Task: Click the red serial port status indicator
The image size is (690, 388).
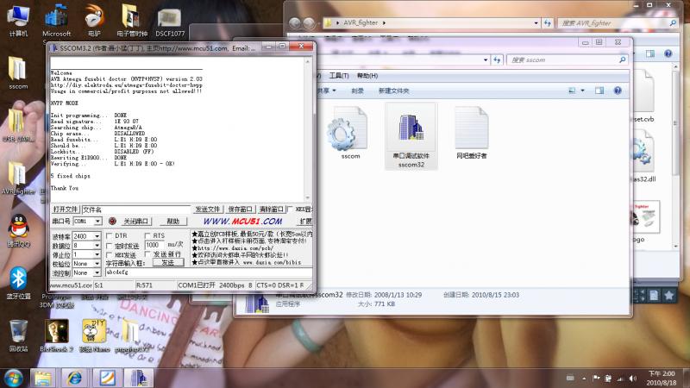Action: coord(111,222)
